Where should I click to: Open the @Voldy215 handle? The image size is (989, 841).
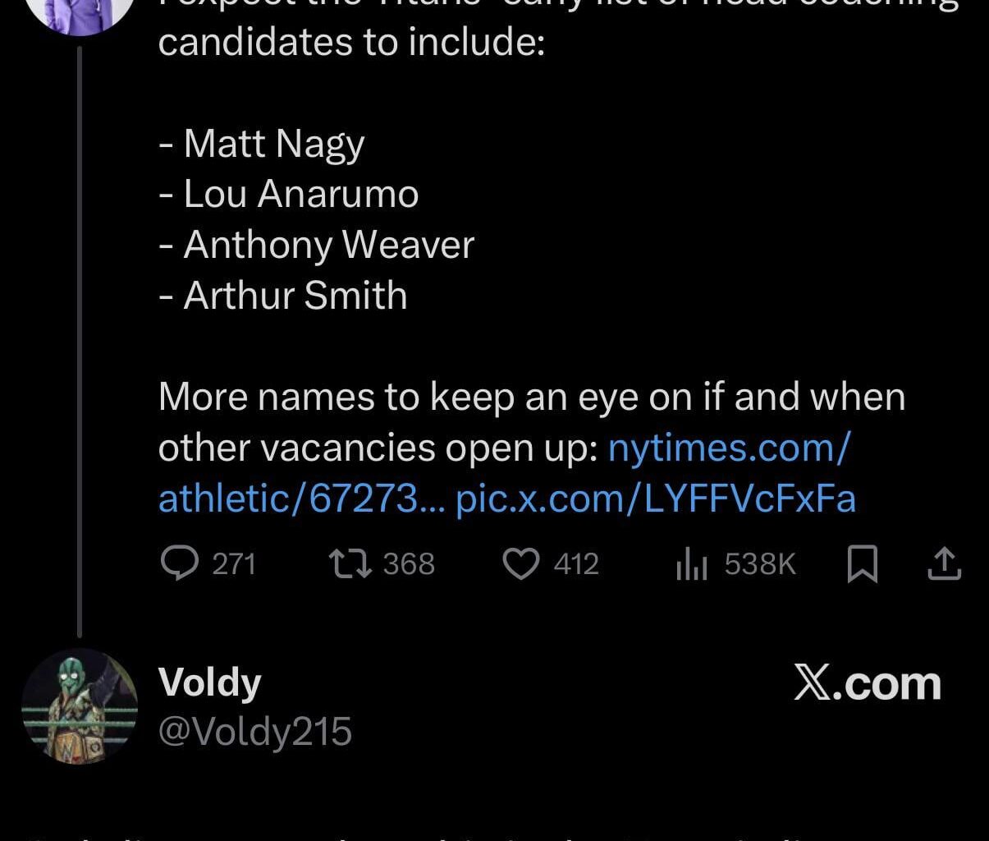[x=254, y=731]
